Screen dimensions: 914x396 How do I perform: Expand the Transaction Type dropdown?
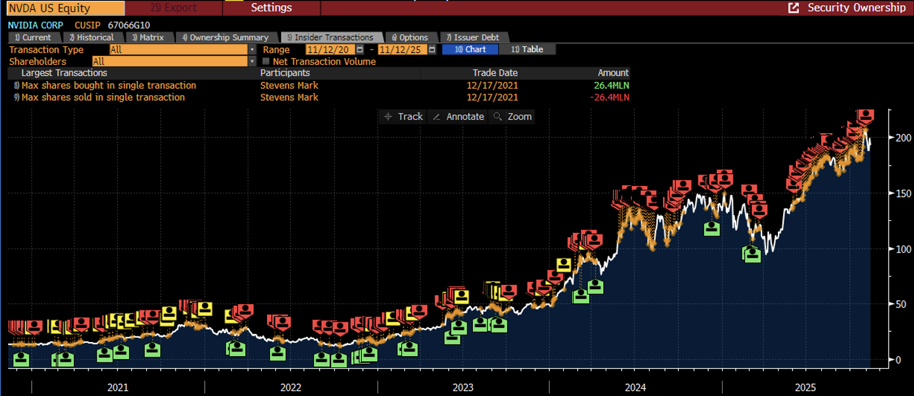coord(252,49)
